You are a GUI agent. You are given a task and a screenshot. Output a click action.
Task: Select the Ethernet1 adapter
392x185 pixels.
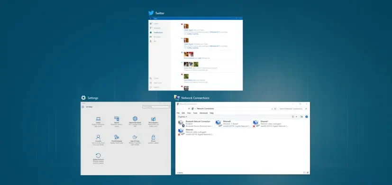coord(271,124)
